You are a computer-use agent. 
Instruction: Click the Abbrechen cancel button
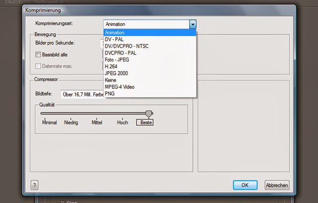pos(277,185)
